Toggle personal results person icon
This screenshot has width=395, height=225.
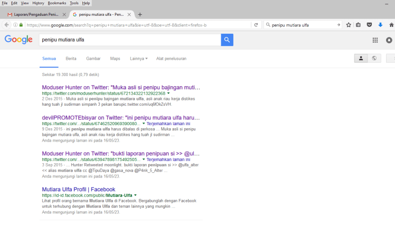pyautogui.click(x=361, y=58)
